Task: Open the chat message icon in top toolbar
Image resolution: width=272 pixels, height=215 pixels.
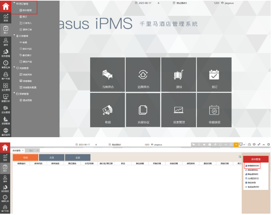Action: pyautogui.click(x=241, y=144)
